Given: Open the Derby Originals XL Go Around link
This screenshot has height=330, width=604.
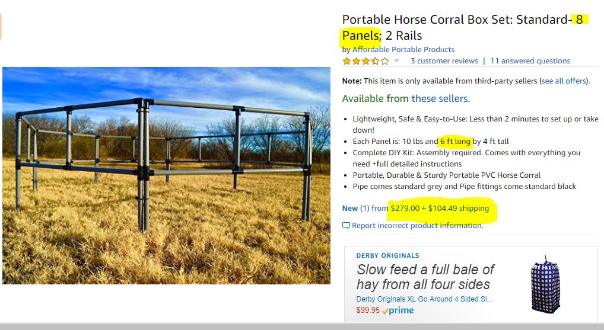Looking at the screenshot, I should tap(424, 299).
